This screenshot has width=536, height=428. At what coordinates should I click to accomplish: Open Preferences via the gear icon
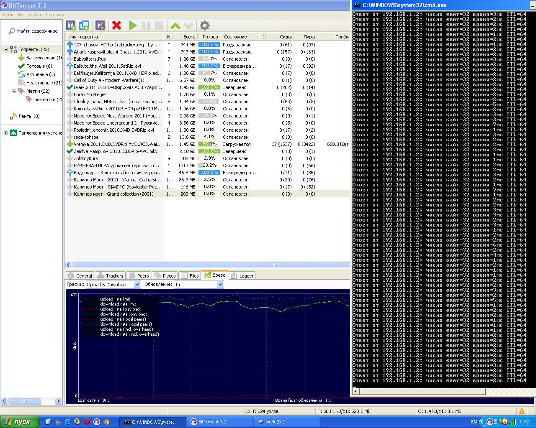[x=204, y=25]
